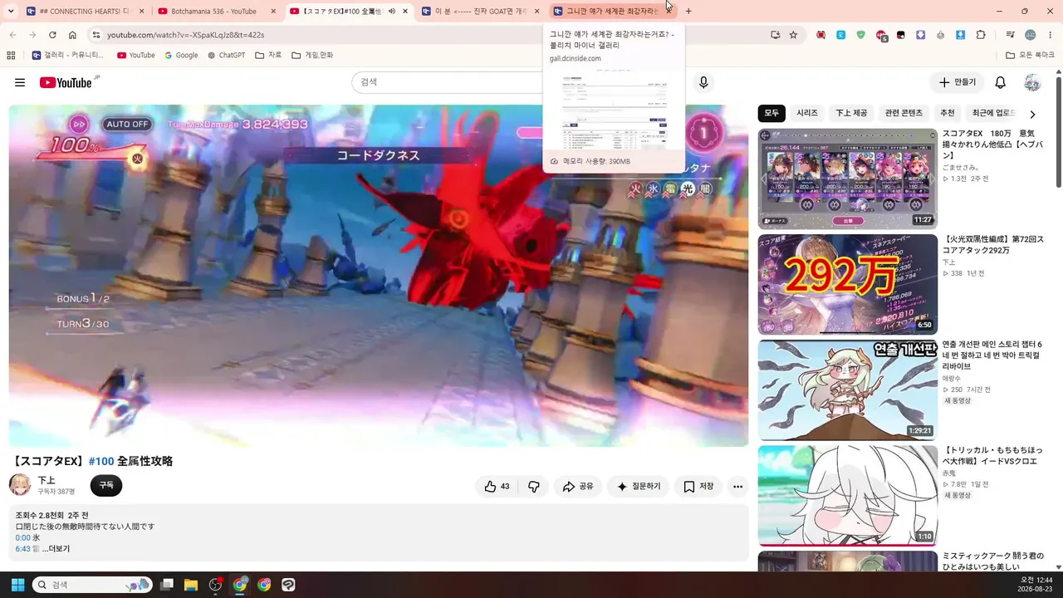The width and height of the screenshot is (1063, 598).
Task: Open the Extensions puzzle icon
Action: [981, 35]
